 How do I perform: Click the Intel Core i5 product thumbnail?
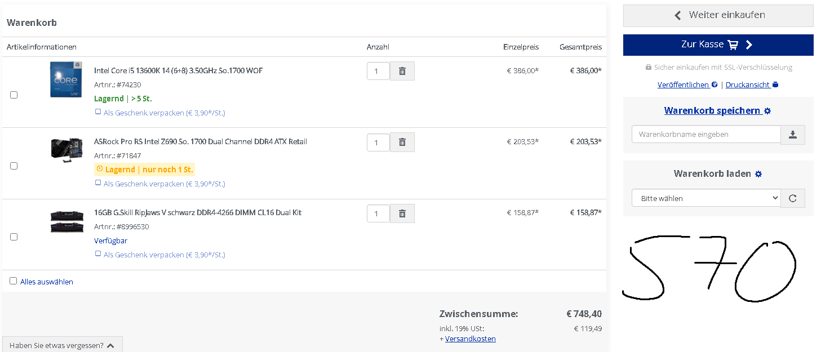point(65,79)
